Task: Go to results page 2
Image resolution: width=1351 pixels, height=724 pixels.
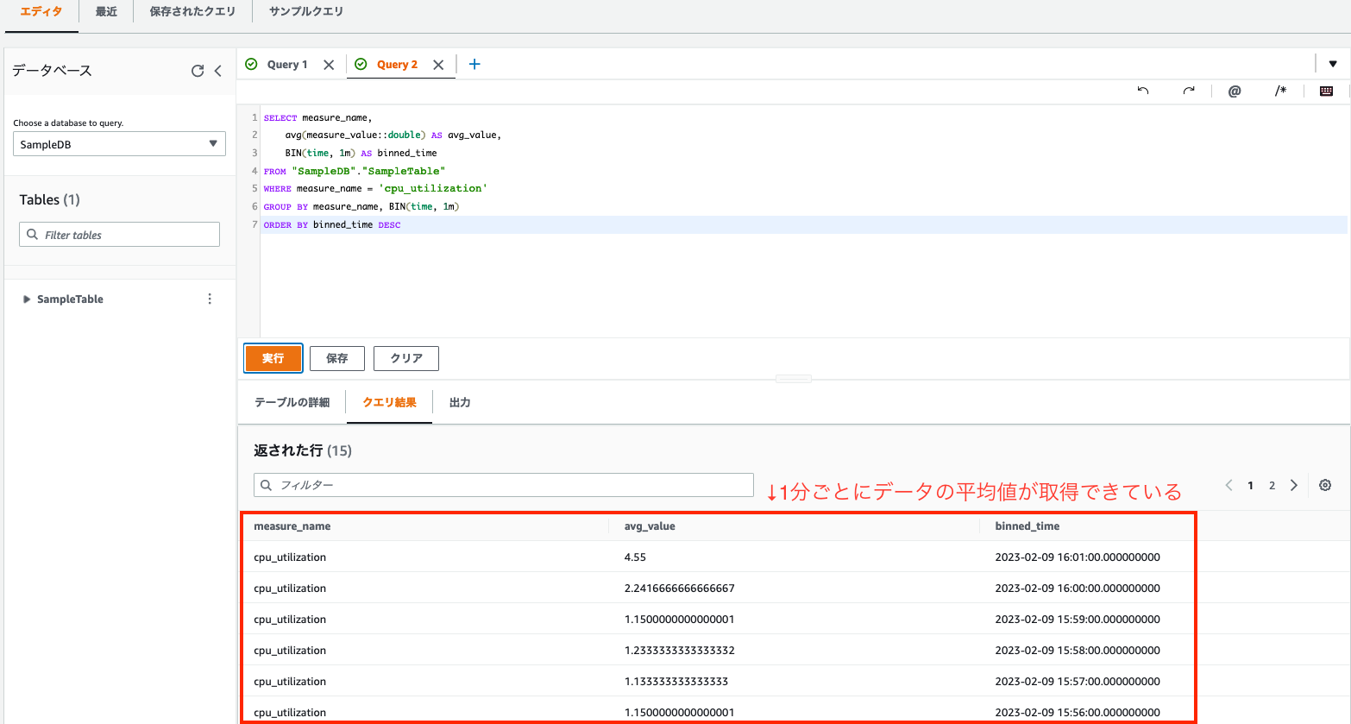Action: [x=1272, y=485]
